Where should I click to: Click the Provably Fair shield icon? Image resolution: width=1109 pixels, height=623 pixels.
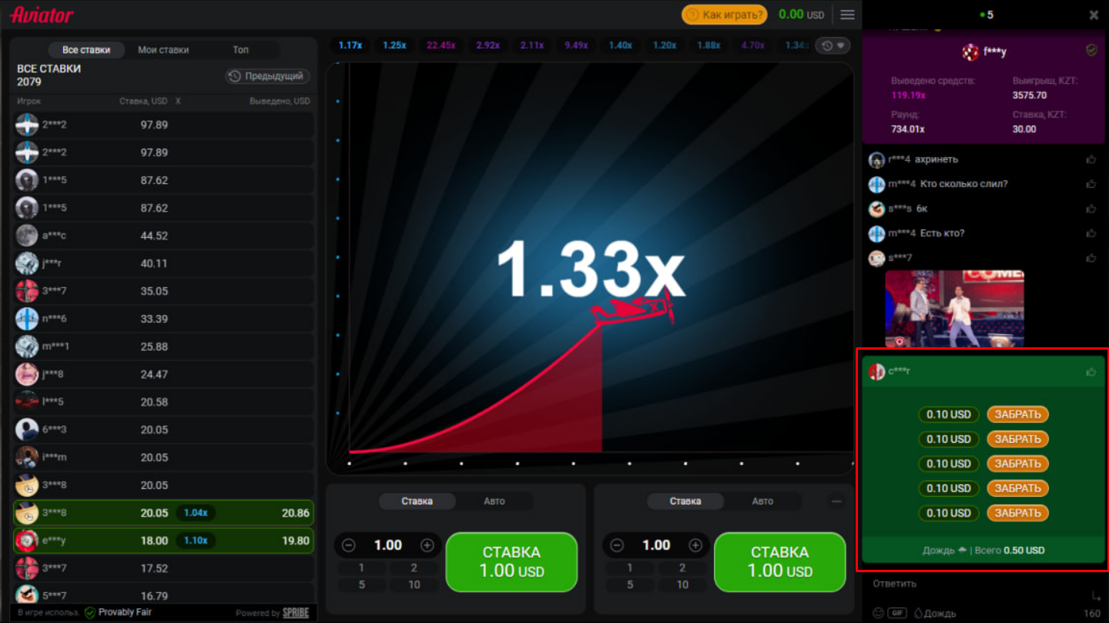[x=90, y=612]
